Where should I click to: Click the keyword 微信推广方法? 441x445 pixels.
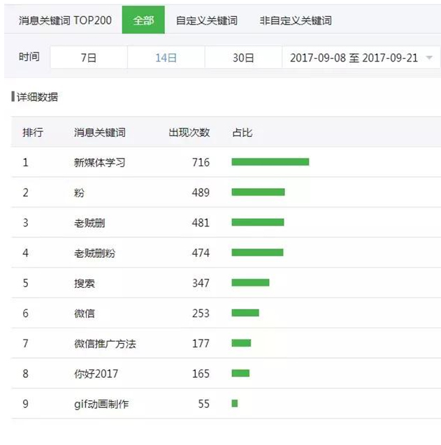[105, 344]
